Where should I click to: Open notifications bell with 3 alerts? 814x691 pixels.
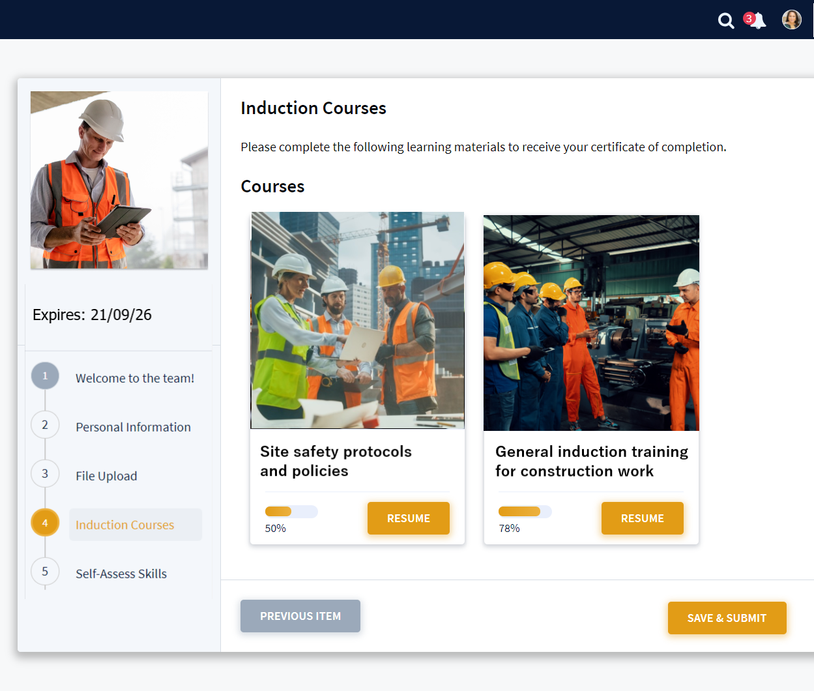point(757,21)
